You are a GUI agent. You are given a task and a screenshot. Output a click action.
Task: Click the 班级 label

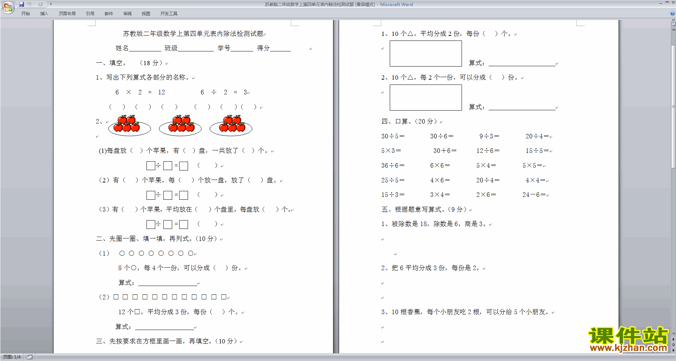(x=171, y=48)
